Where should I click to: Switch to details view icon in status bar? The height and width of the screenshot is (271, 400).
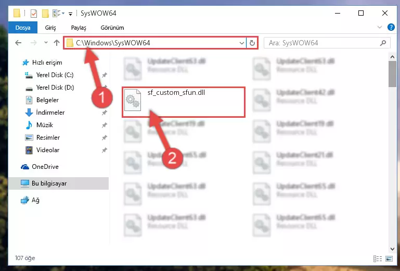point(378,258)
